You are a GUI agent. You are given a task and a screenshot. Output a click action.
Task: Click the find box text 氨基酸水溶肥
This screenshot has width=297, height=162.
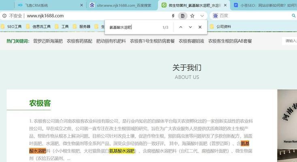pyautogui.click(x=120, y=27)
